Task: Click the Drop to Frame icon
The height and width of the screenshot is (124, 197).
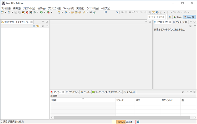Action: pyautogui.click(x=150, y=12)
